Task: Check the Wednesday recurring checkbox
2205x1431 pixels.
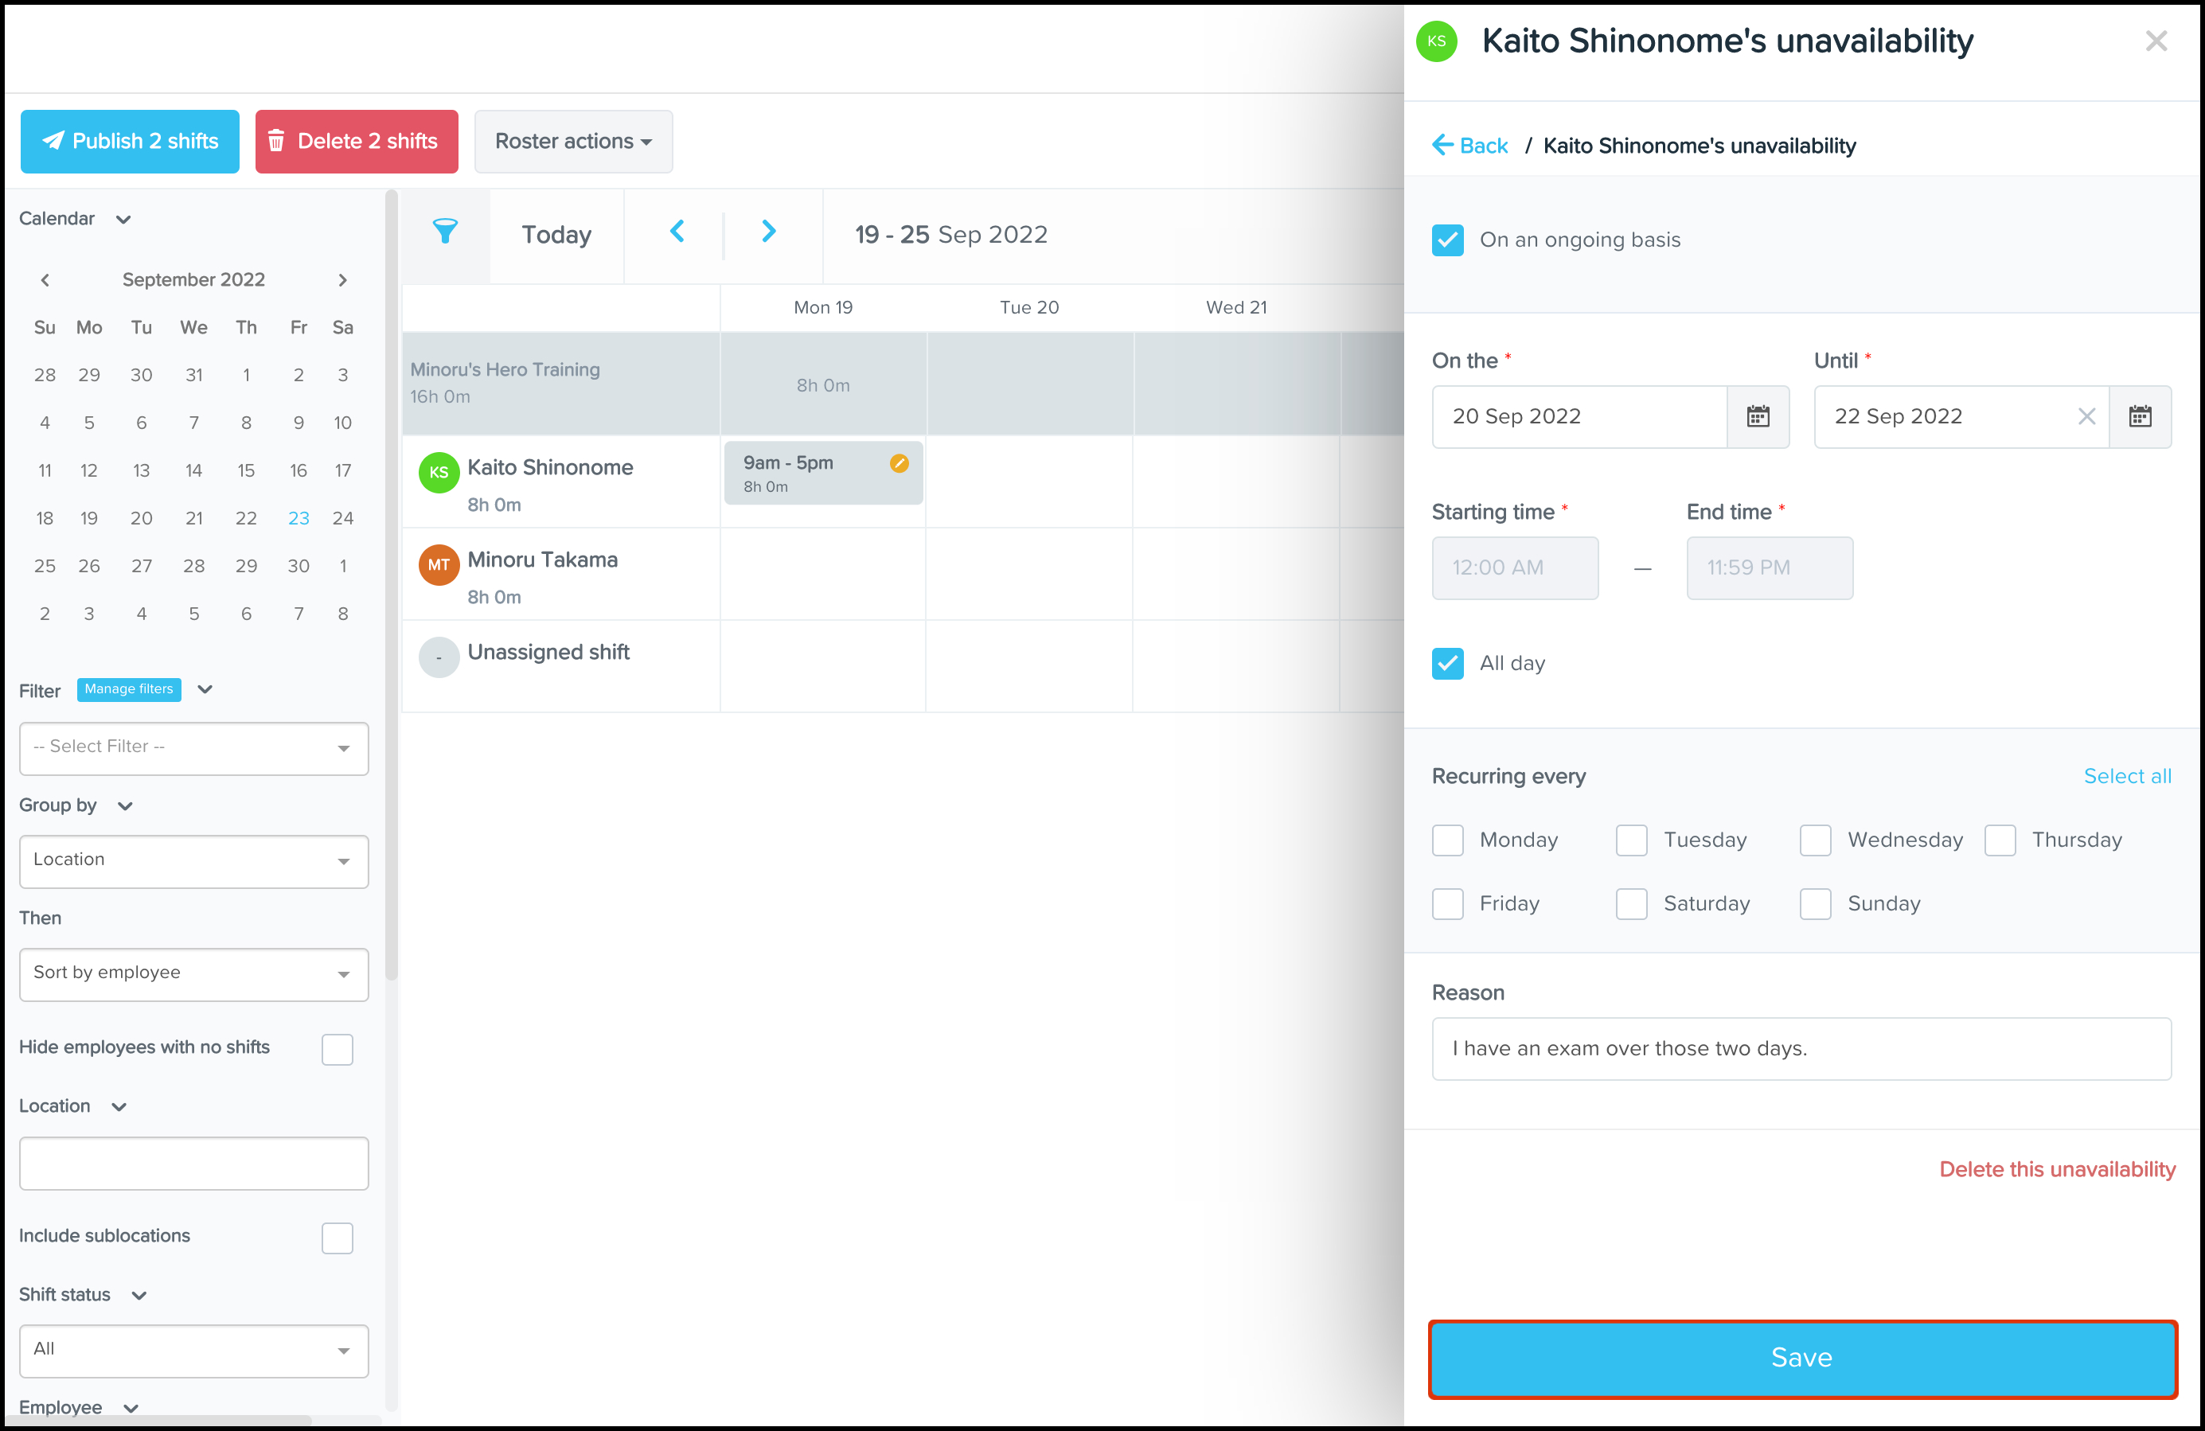Action: tap(1815, 840)
